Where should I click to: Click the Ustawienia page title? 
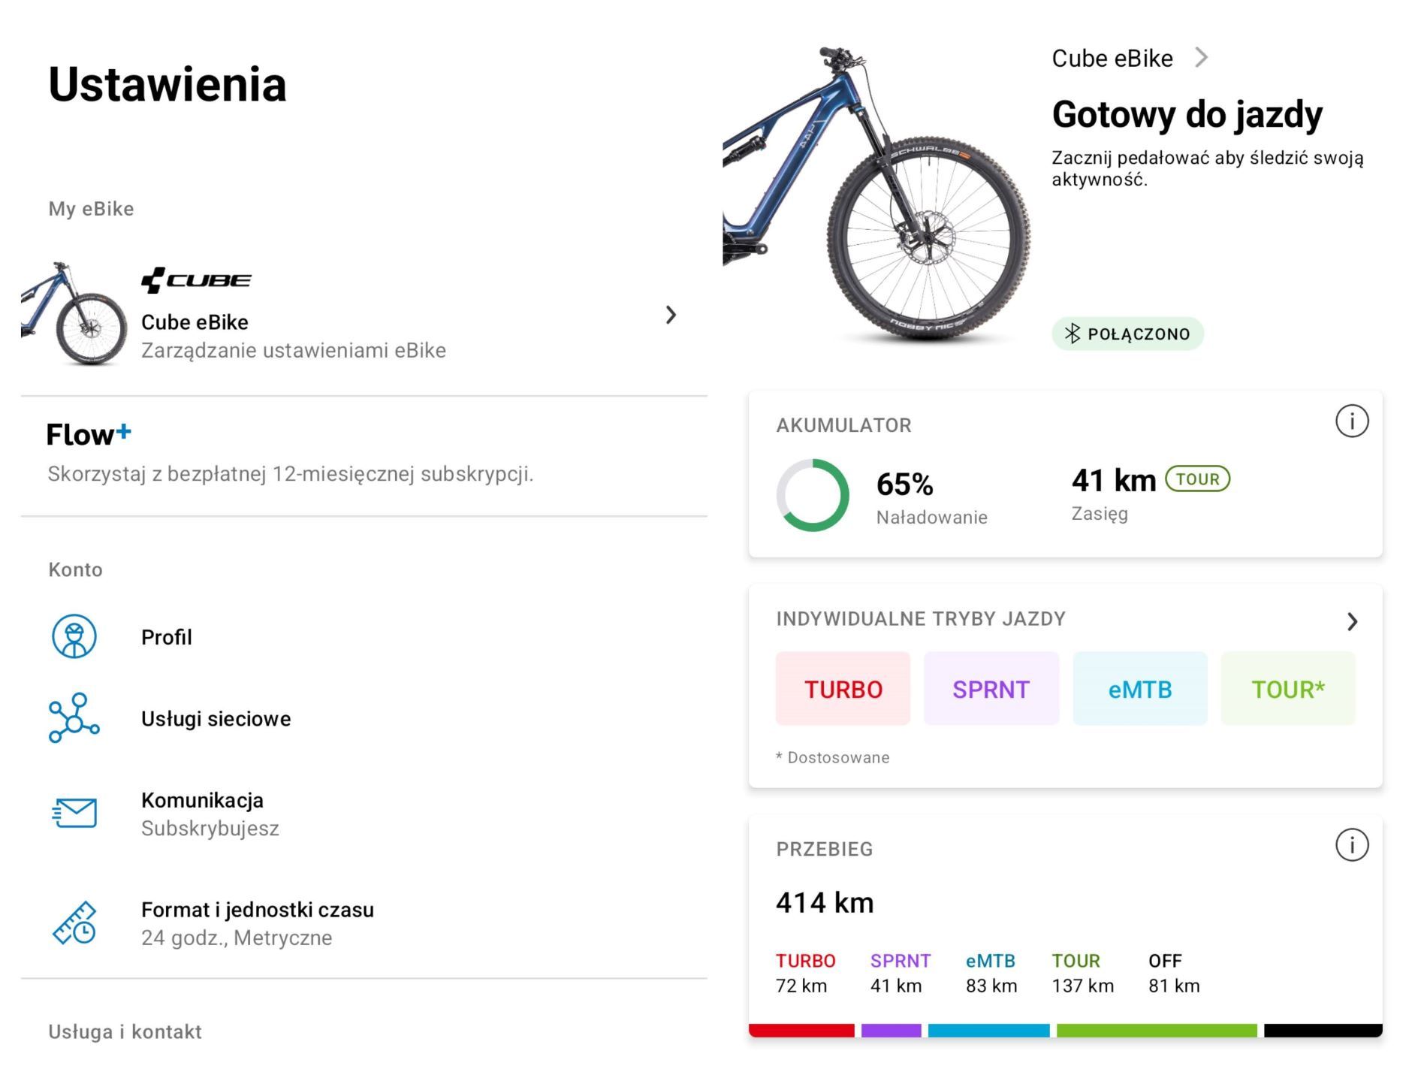[167, 84]
